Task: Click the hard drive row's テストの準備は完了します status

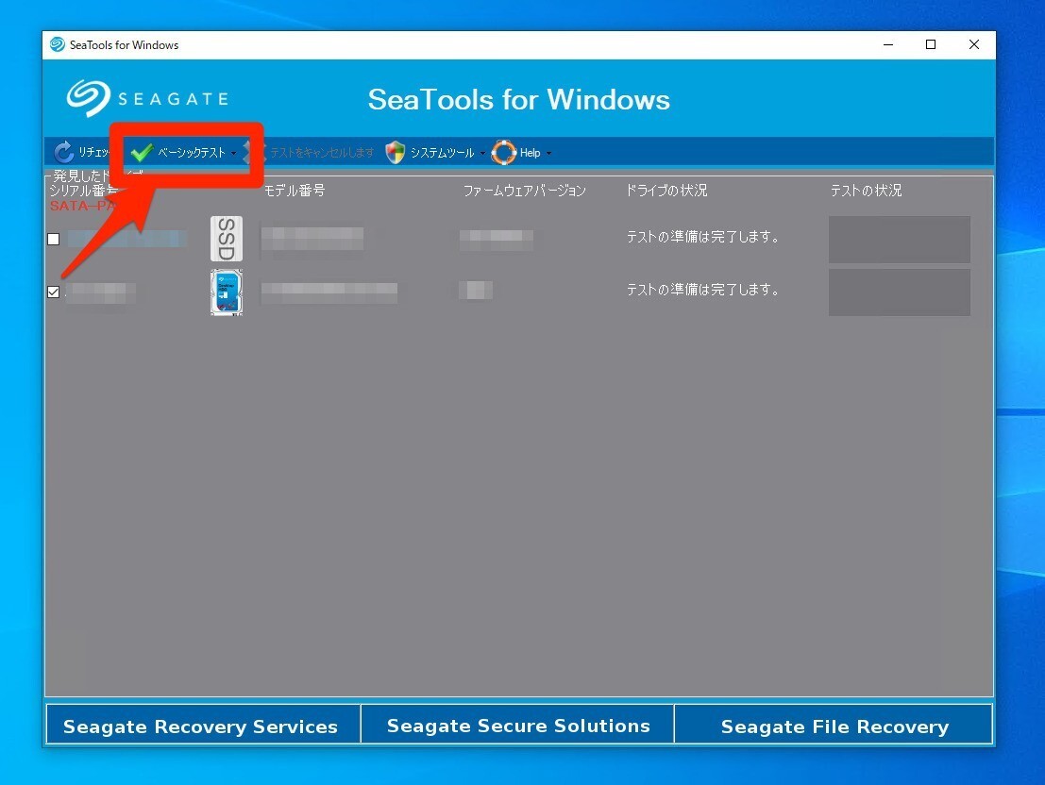Action: point(703,290)
